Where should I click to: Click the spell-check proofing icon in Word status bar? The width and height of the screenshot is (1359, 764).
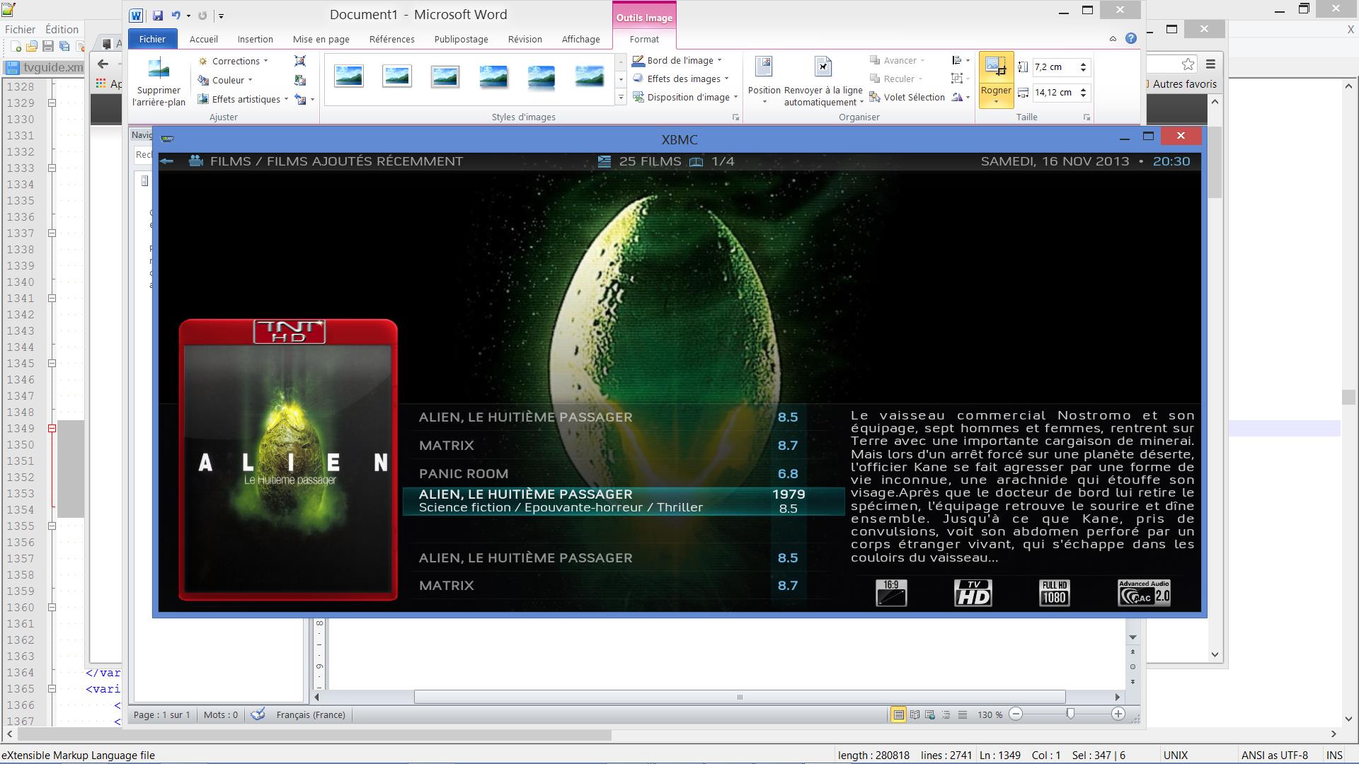tap(258, 714)
